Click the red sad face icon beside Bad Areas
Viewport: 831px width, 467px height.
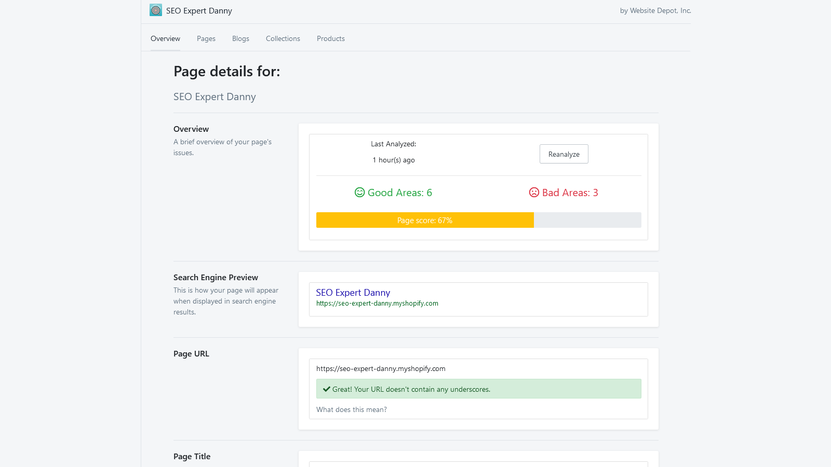click(x=534, y=193)
